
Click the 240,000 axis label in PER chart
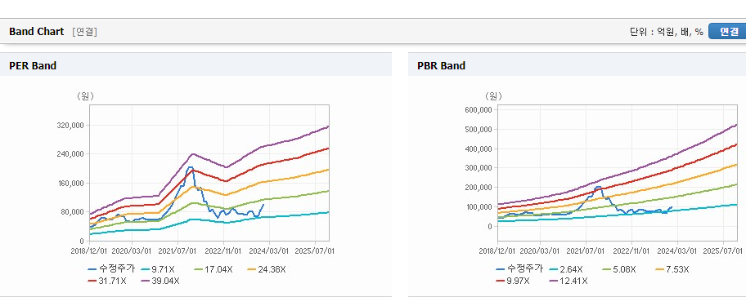tap(71, 154)
